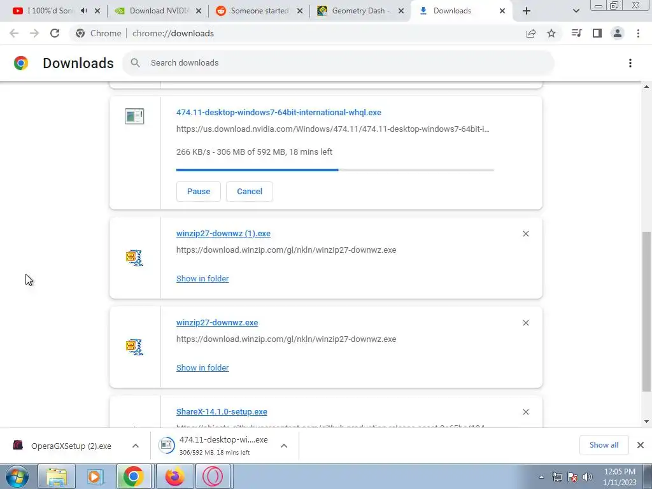Image resolution: width=652 pixels, height=489 pixels.
Task: Close the YouTube tab
Action: click(97, 11)
